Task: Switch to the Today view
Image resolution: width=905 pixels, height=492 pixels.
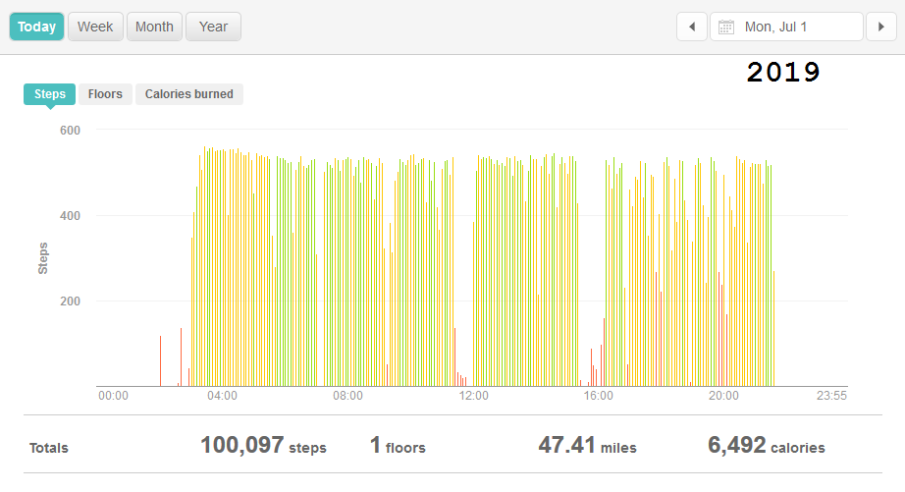Action: [37, 27]
